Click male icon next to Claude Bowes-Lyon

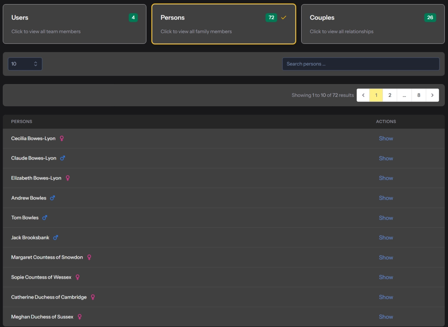pos(63,158)
